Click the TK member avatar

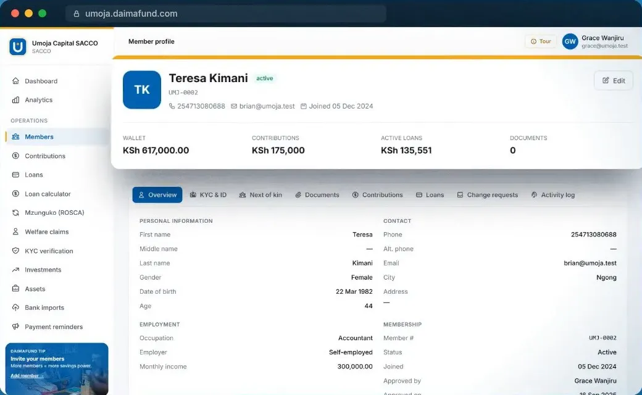(141, 89)
